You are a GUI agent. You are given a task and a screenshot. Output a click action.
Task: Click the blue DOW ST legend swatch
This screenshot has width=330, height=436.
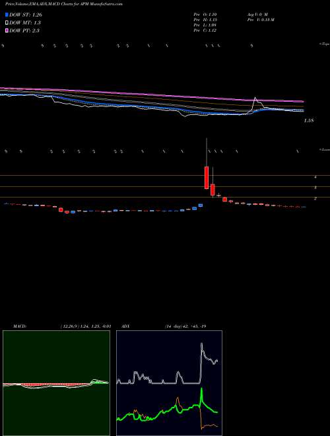(x=7, y=15)
